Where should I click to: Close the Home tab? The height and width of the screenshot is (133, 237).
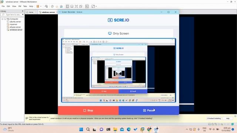pos(36,12)
